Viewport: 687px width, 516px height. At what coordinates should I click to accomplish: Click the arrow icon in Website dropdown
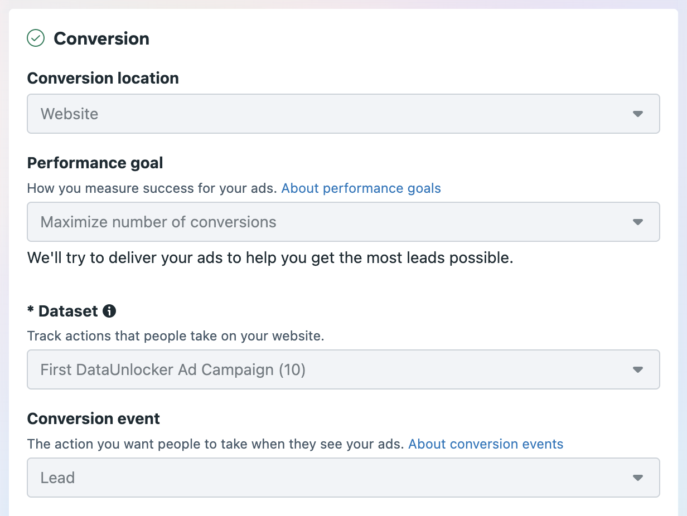tap(638, 114)
